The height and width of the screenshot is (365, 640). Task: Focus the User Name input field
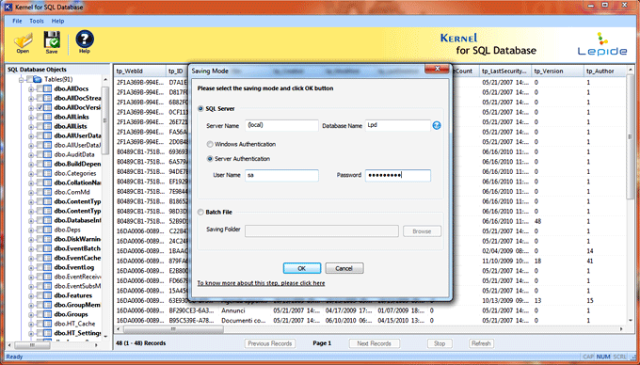coord(281,175)
